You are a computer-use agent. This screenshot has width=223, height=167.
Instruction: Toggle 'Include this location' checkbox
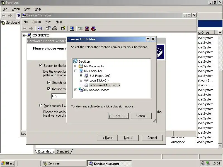pos(49,89)
